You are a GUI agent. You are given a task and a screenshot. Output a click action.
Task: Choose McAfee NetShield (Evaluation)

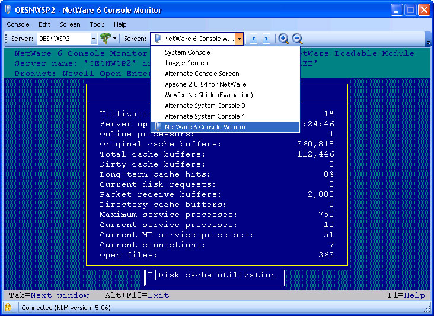[x=225, y=95]
